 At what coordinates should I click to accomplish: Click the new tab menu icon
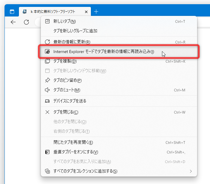click(47, 21)
